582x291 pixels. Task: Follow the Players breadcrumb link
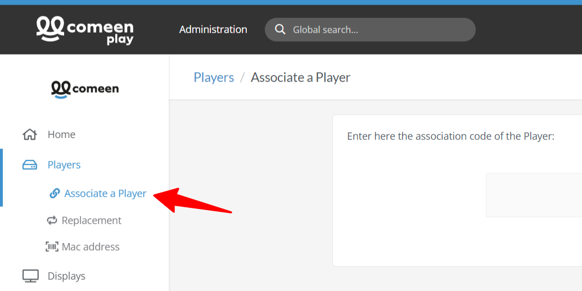[x=214, y=78]
